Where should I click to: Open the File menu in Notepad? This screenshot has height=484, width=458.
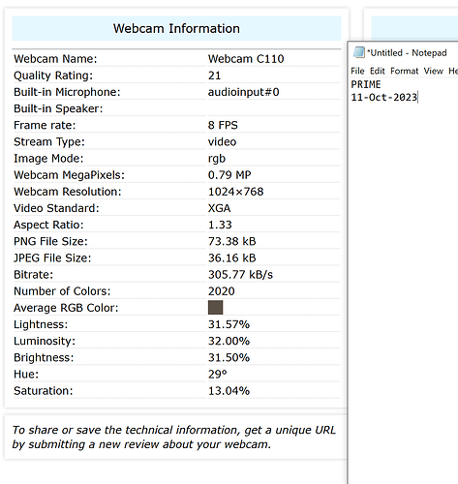point(357,71)
